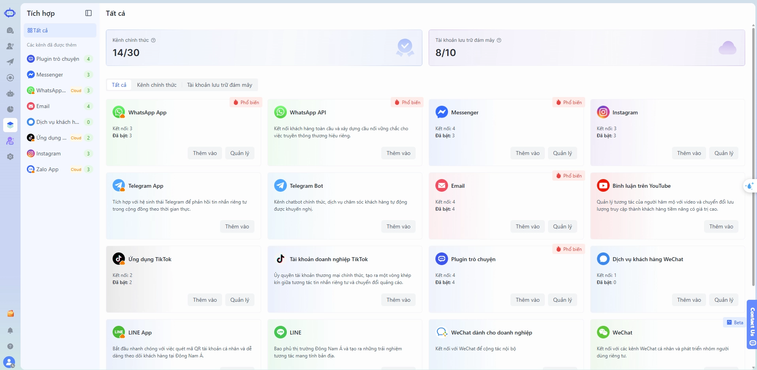Image resolution: width=757 pixels, height=370 pixels.
Task: Open the paper plane broadcast icon
Action: click(10, 62)
